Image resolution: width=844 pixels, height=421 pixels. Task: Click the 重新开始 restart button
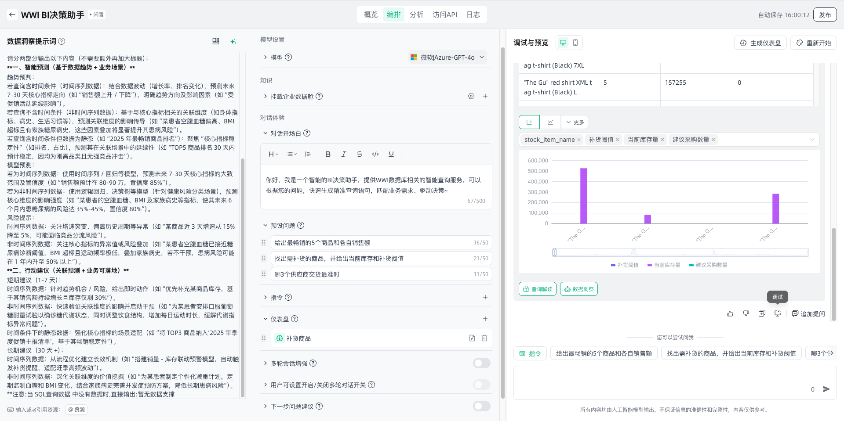(x=814, y=43)
